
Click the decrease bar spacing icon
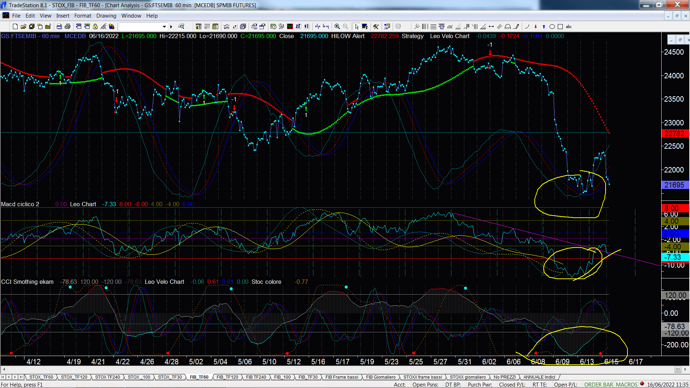pos(318,27)
